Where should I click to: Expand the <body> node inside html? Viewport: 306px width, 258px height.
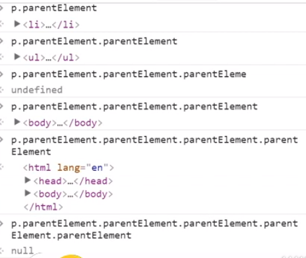point(28,193)
